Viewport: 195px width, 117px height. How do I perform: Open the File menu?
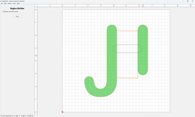(2, 3)
